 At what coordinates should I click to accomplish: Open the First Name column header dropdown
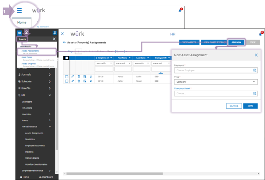[x=129, y=58]
